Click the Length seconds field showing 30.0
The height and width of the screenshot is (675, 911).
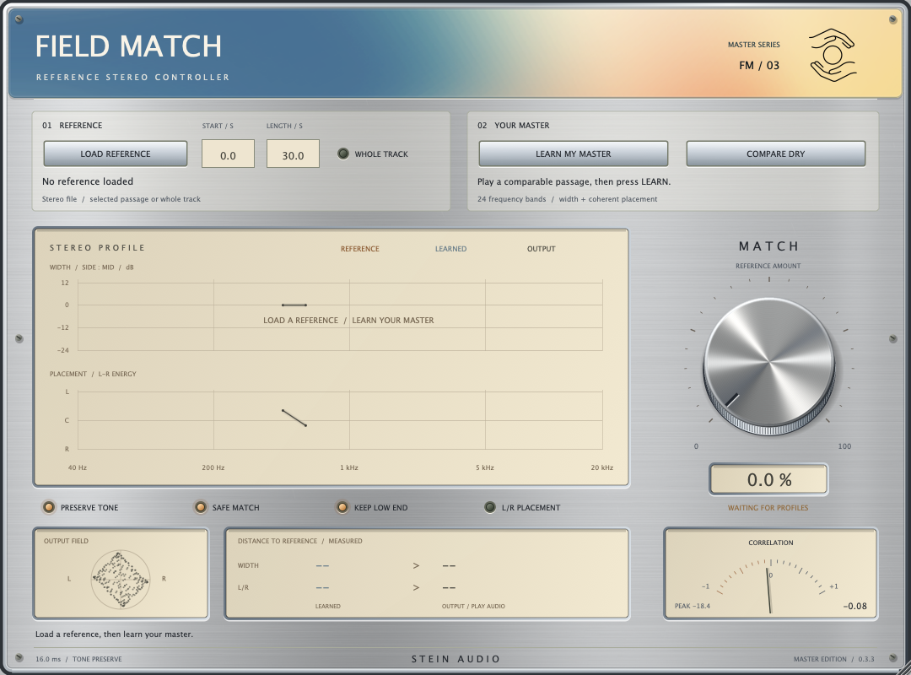click(x=293, y=154)
